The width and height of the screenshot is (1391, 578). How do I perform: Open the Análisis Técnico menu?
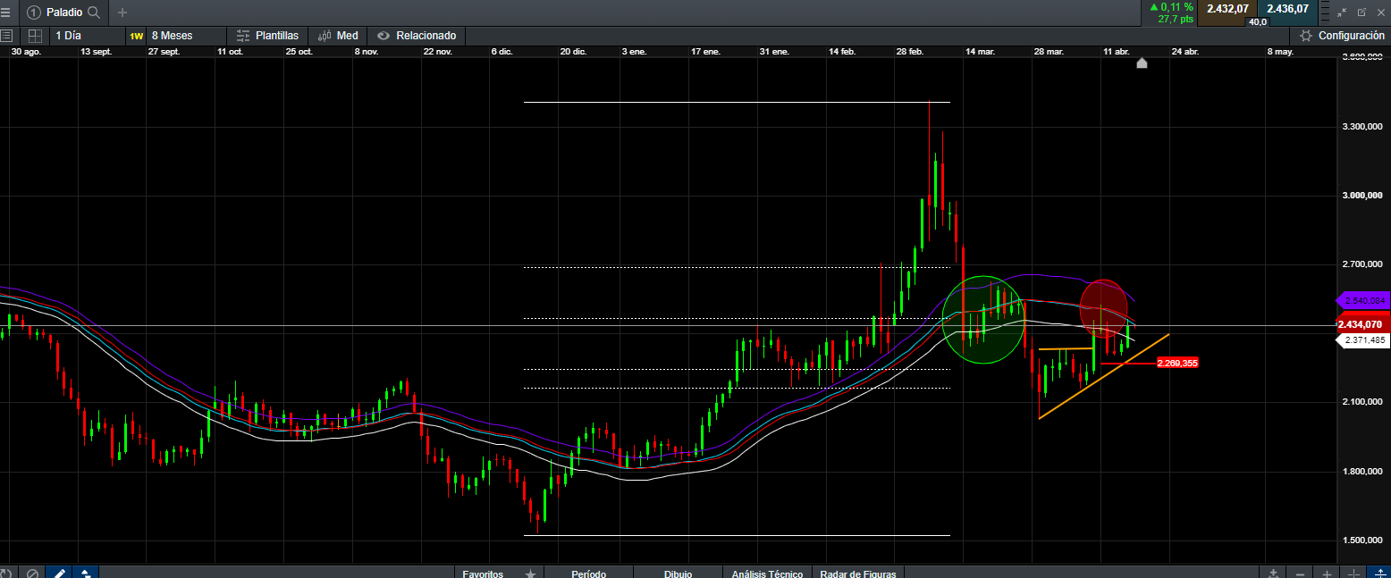pyautogui.click(x=767, y=574)
